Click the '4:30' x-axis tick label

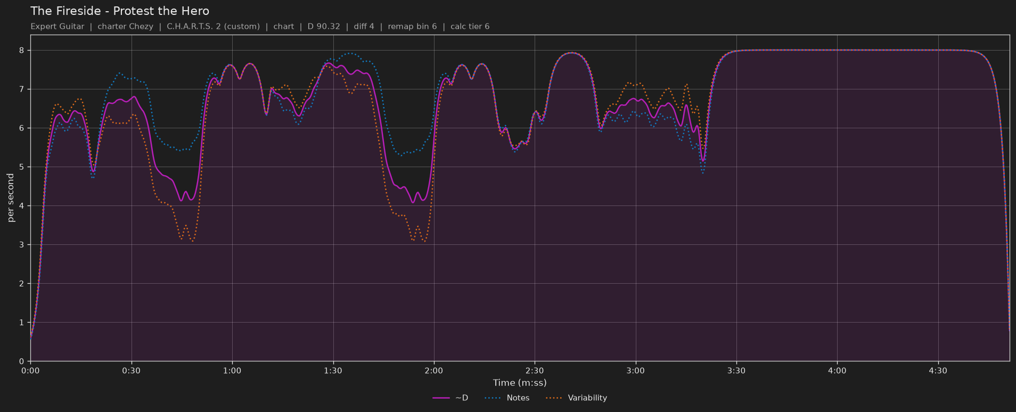pyautogui.click(x=938, y=370)
